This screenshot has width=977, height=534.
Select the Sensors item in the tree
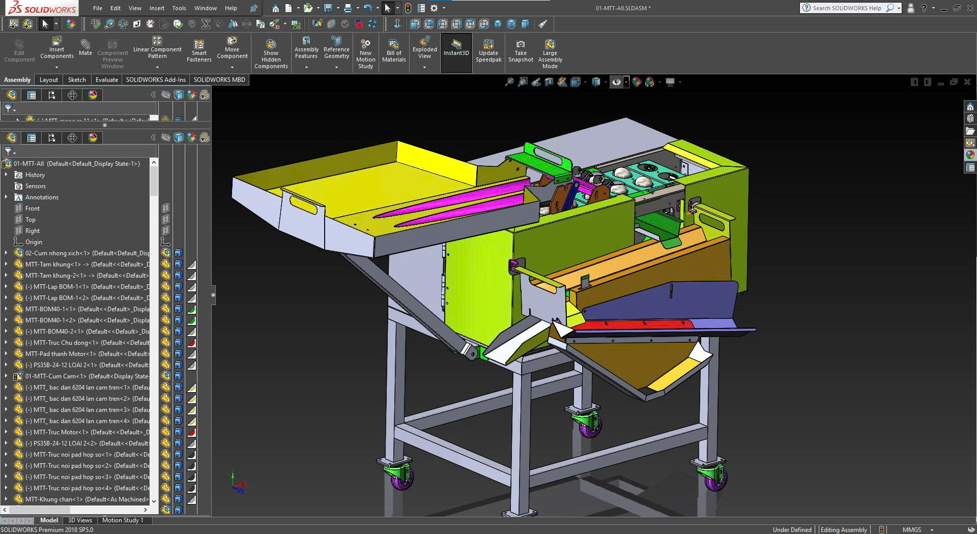[35, 186]
